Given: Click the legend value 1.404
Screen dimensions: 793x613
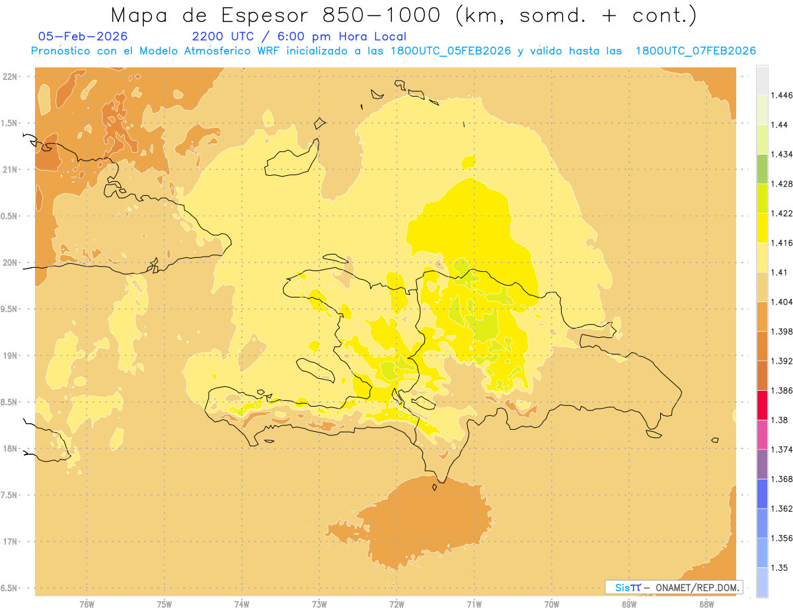Looking at the screenshot, I should point(783,302).
